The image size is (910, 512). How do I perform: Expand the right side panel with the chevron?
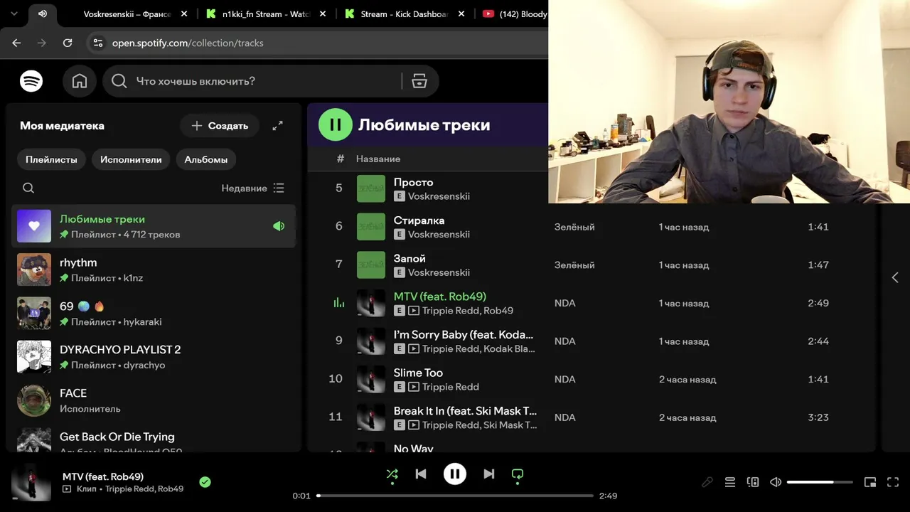pos(895,277)
